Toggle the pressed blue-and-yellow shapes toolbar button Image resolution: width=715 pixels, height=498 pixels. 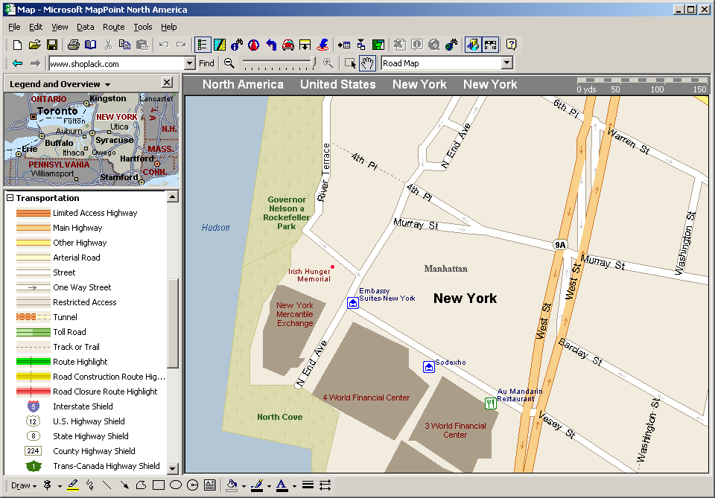point(473,45)
